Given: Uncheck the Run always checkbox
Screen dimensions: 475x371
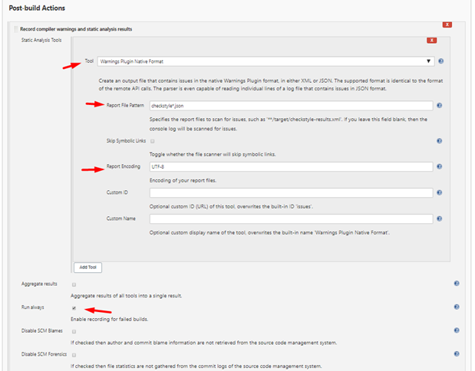Looking at the screenshot, I should click(x=74, y=308).
